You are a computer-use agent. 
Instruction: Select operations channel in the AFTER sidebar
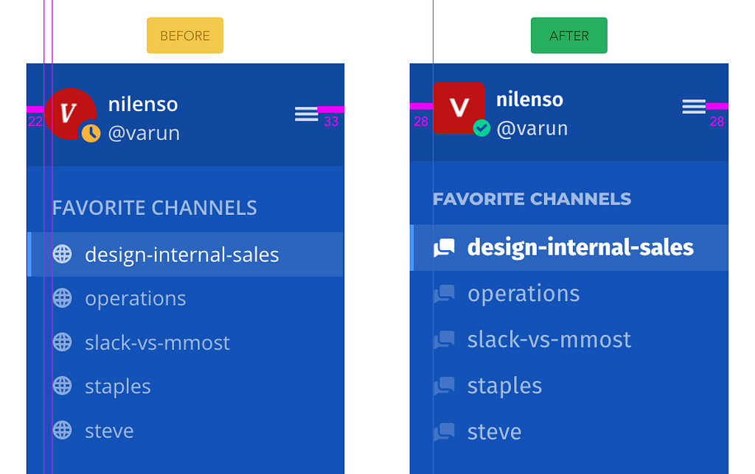(x=523, y=294)
